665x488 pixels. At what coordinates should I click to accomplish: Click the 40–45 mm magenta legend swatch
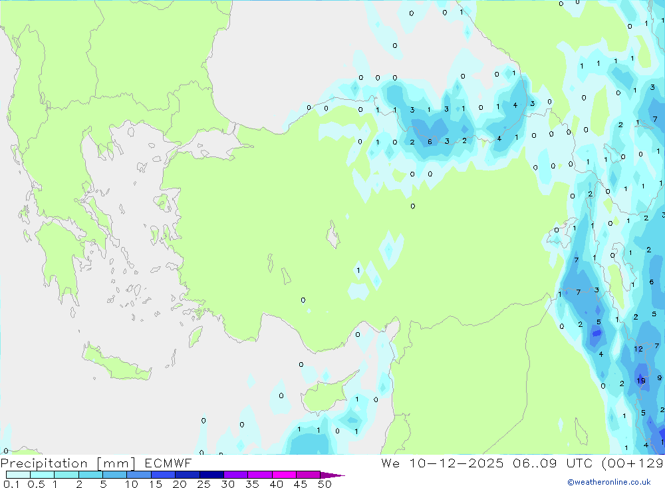(x=284, y=475)
